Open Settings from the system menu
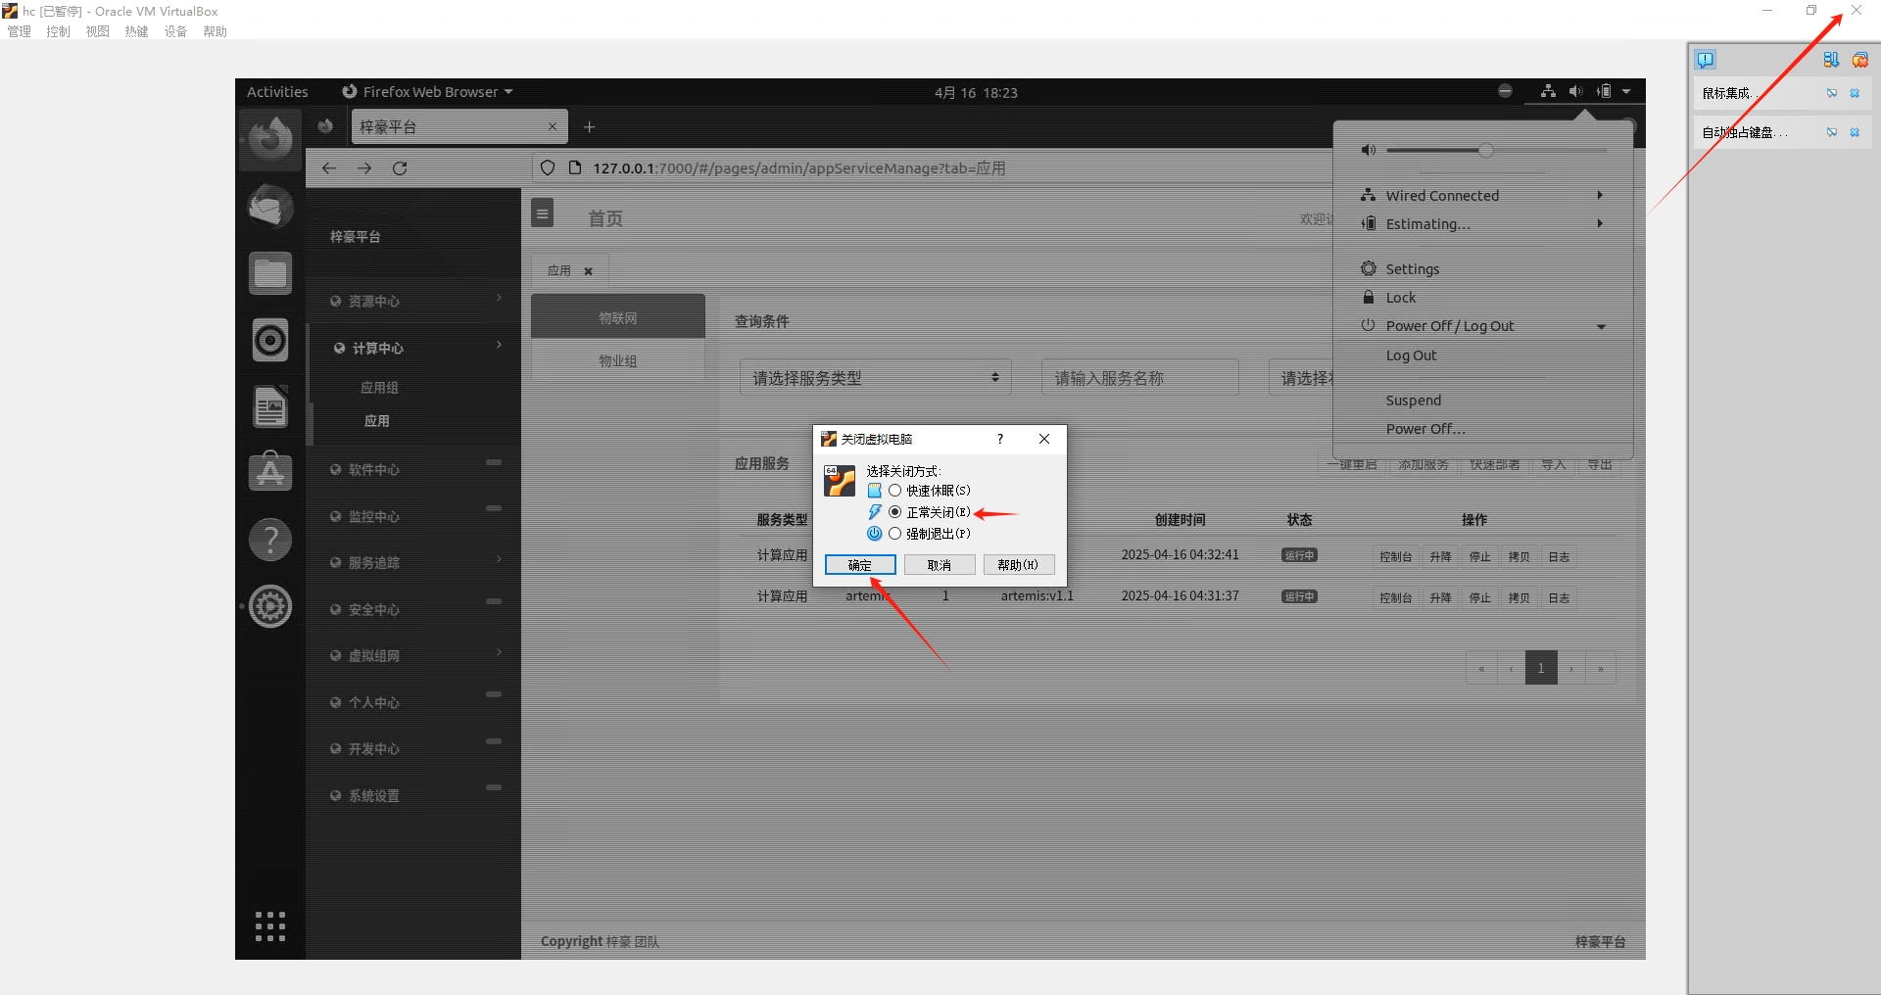 [x=1412, y=269]
